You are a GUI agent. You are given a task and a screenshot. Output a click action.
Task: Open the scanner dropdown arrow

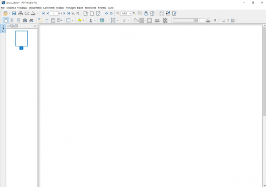click(37, 13)
